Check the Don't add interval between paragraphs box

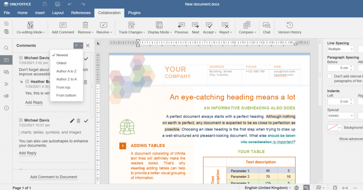[x=329, y=76]
